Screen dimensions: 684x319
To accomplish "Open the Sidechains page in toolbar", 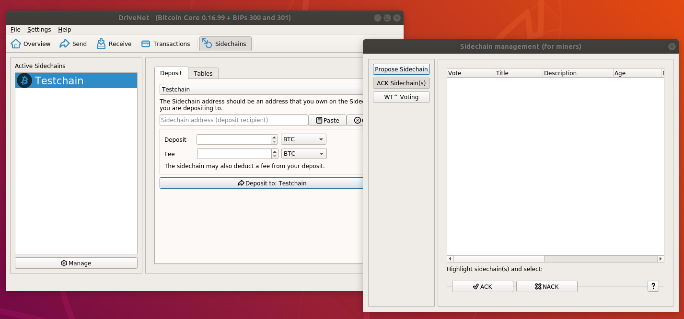I will [225, 44].
